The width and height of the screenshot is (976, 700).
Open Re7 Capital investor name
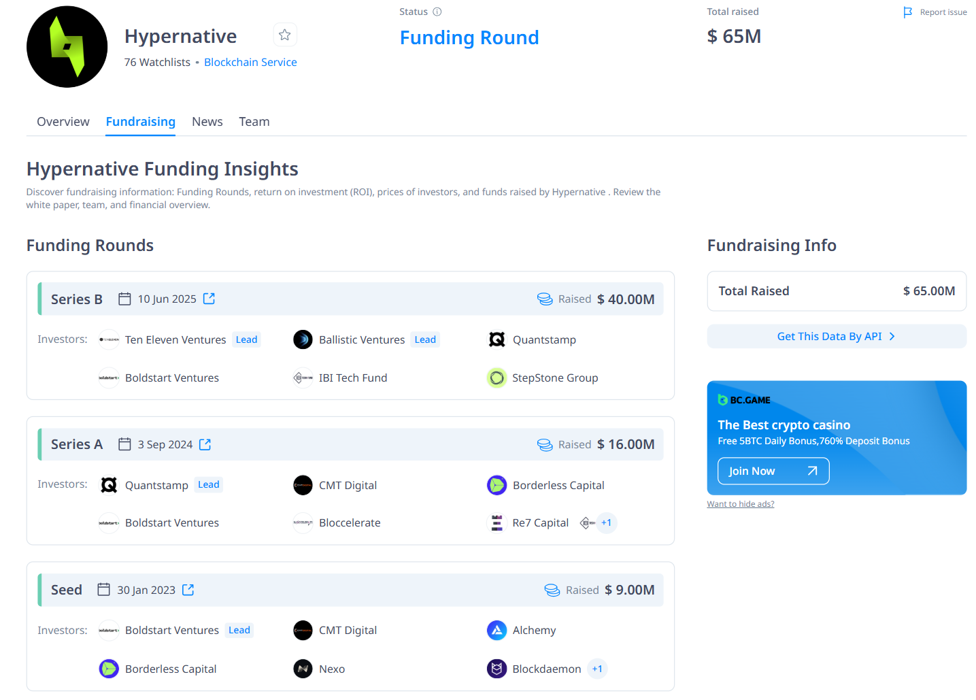point(541,522)
